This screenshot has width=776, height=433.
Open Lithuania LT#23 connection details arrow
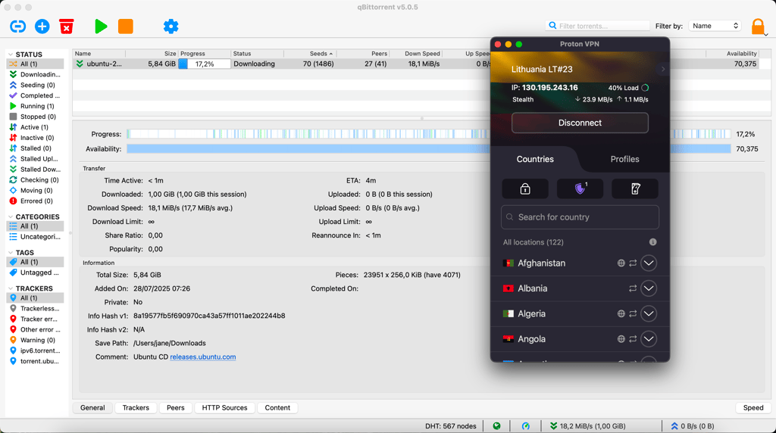(x=662, y=69)
